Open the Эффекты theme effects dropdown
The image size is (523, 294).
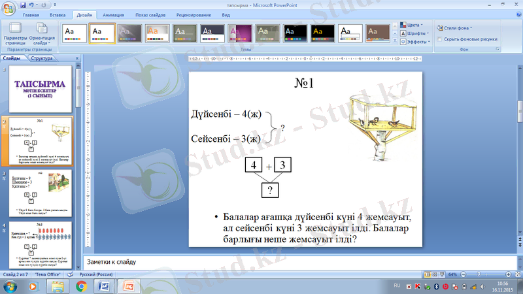[415, 42]
